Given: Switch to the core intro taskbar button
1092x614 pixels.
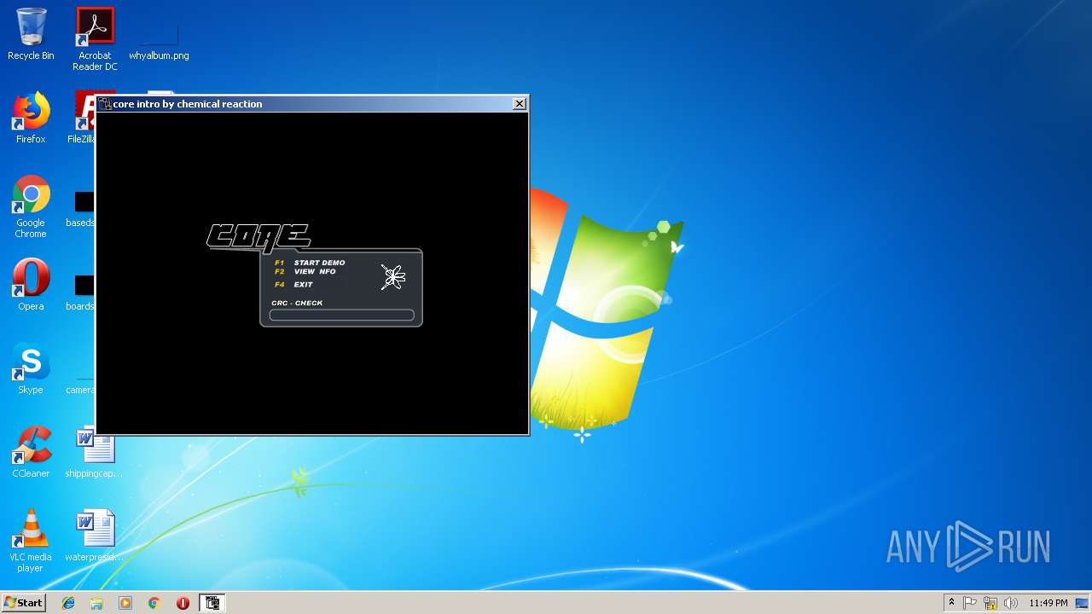Looking at the screenshot, I should 212,603.
